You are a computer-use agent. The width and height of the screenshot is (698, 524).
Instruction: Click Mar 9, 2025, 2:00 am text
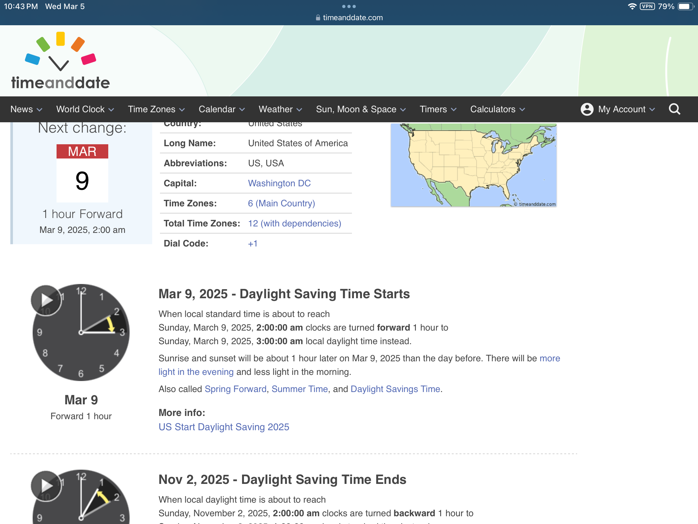click(x=82, y=230)
